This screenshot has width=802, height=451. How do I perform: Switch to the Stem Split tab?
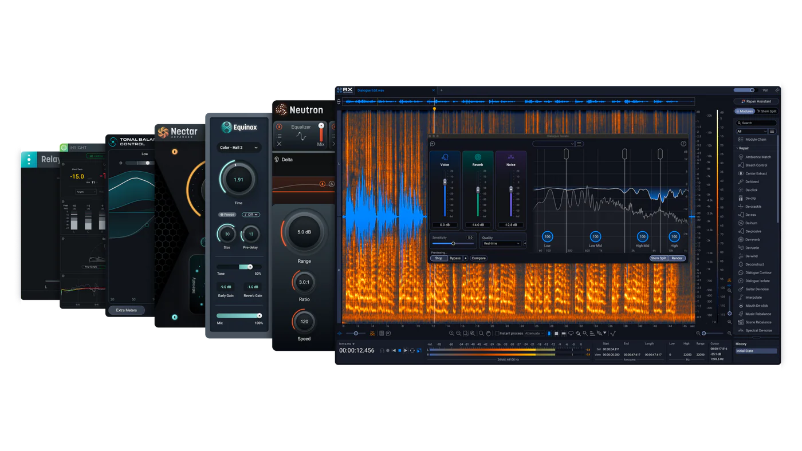(x=767, y=111)
